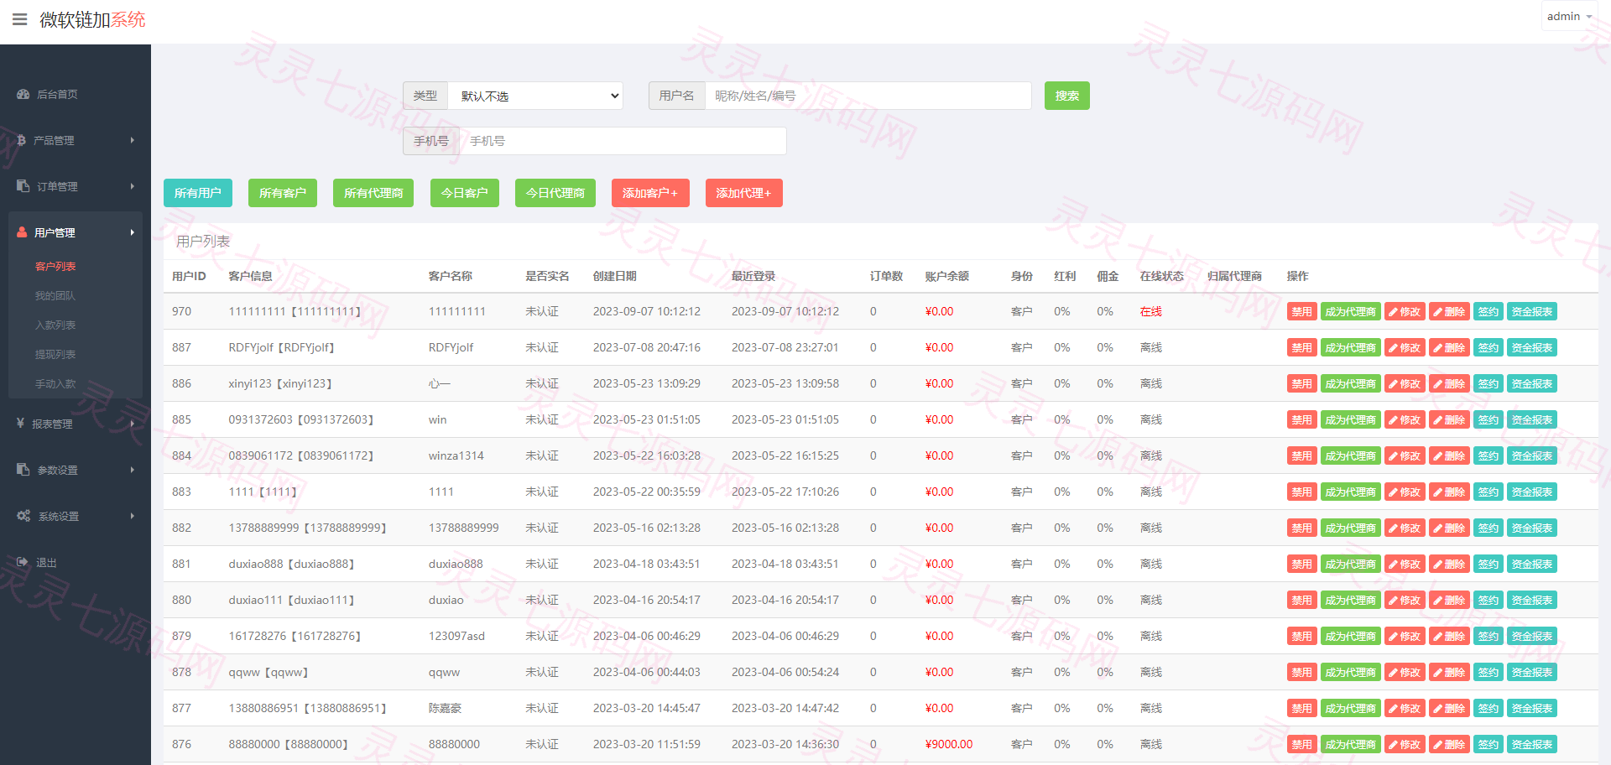The height and width of the screenshot is (765, 1611).
Task: Open 提现列表 submenu item
Action: click(55, 354)
